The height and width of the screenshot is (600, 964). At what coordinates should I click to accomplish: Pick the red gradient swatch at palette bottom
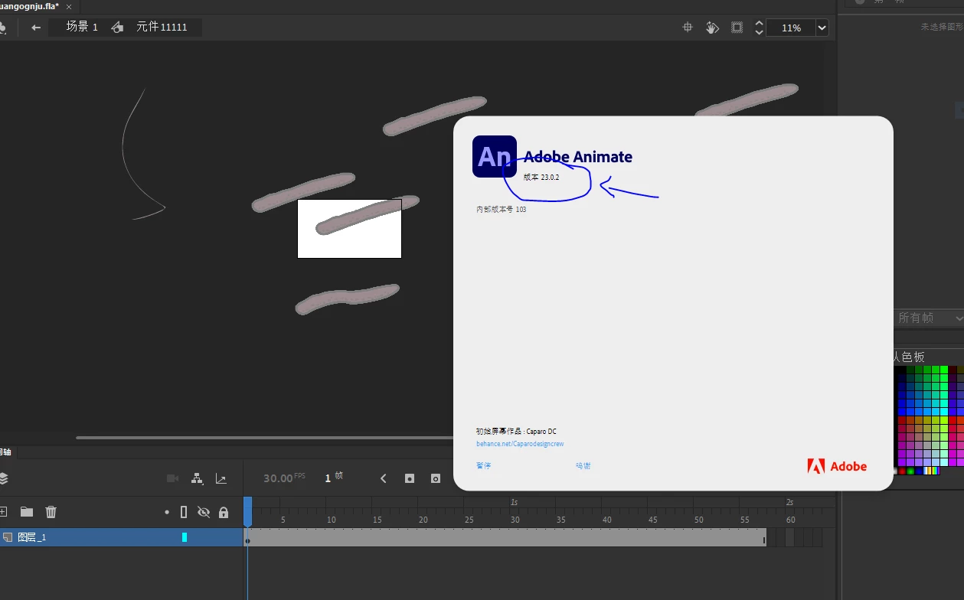coord(902,471)
